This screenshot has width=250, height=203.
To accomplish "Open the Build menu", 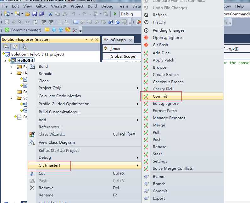I will [x=92, y=6].
